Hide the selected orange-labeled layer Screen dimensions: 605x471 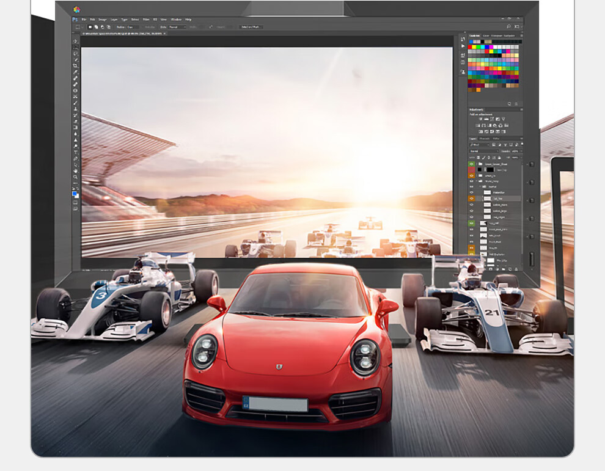click(x=471, y=199)
